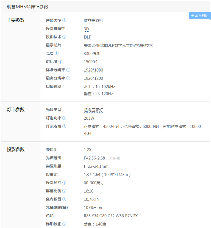
Task: Click the f=22-24.1mm focal length value
Action: [x=96, y=166]
